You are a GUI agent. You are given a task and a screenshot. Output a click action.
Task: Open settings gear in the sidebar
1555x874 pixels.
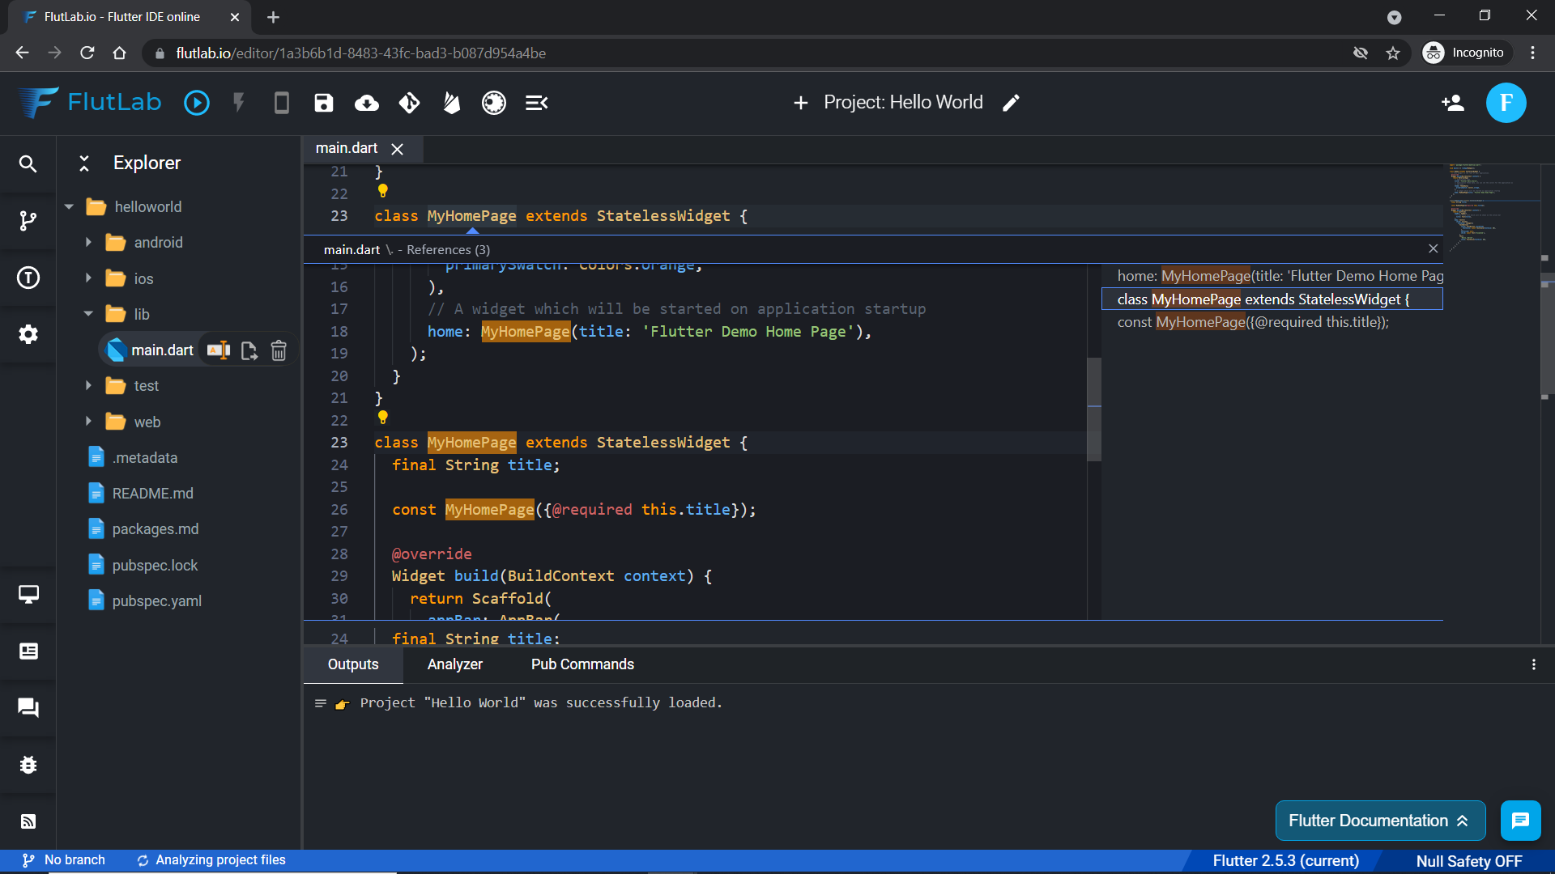click(28, 334)
